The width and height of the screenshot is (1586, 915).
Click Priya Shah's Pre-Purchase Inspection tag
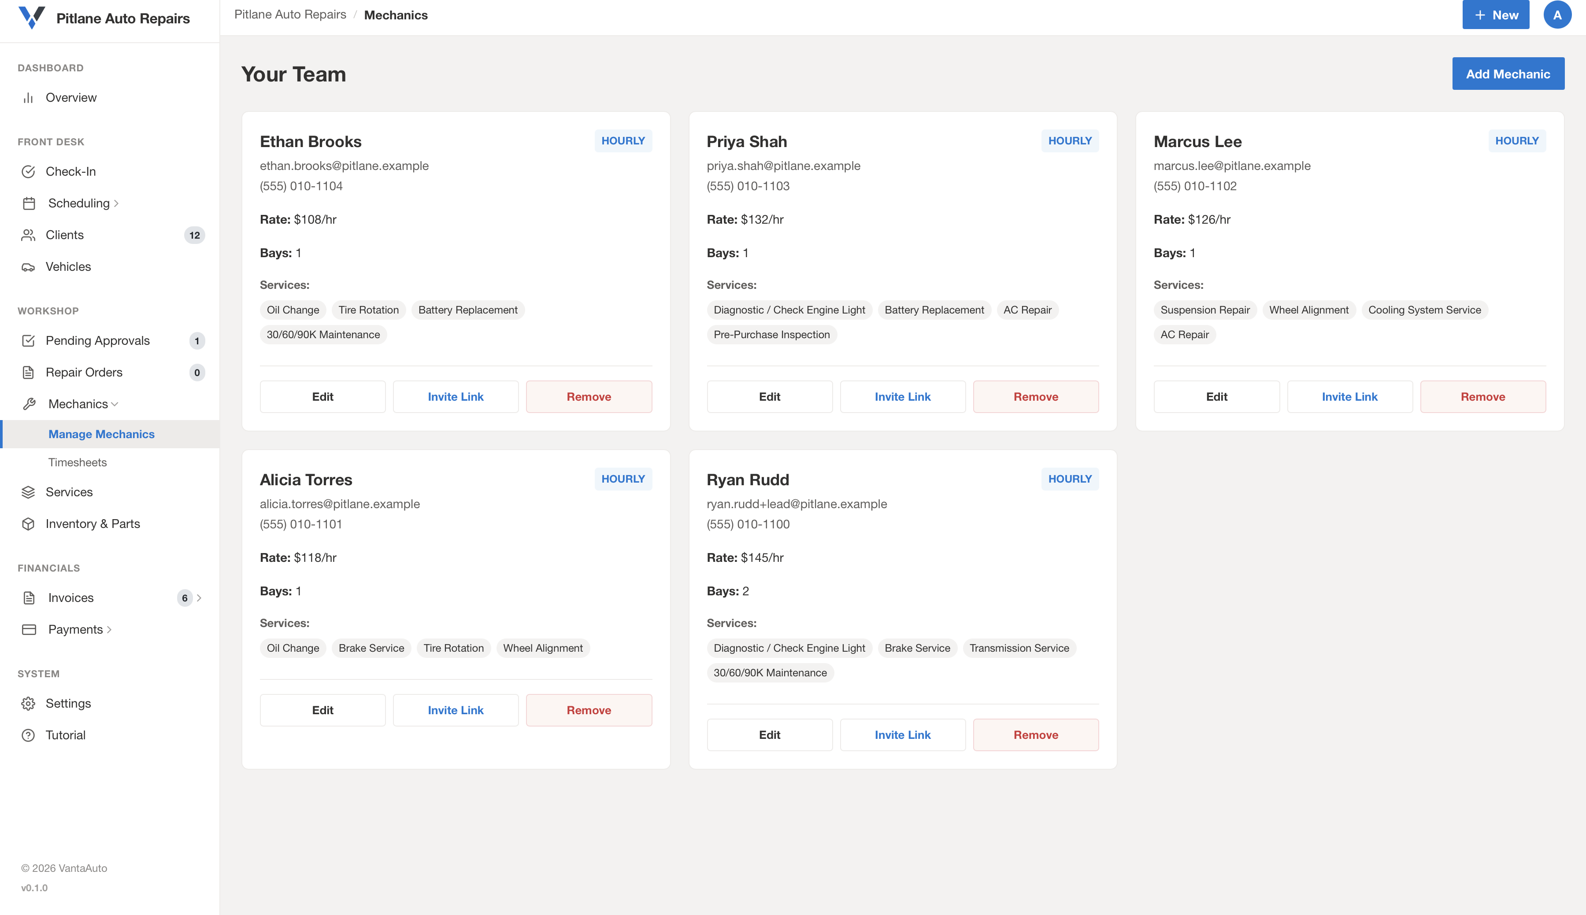click(771, 334)
